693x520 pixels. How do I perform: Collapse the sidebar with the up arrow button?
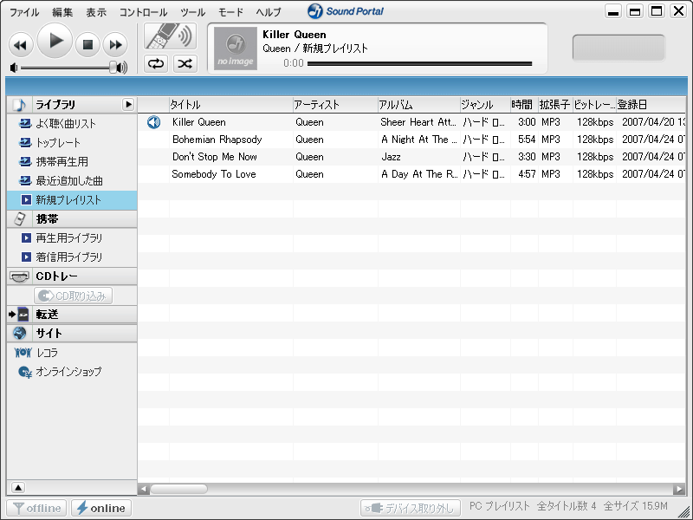pos(18,487)
